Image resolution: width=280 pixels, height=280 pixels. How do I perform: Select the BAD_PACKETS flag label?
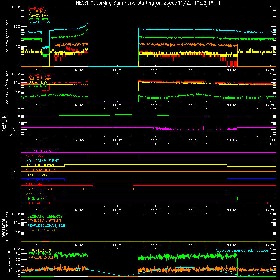click(x=38, y=203)
